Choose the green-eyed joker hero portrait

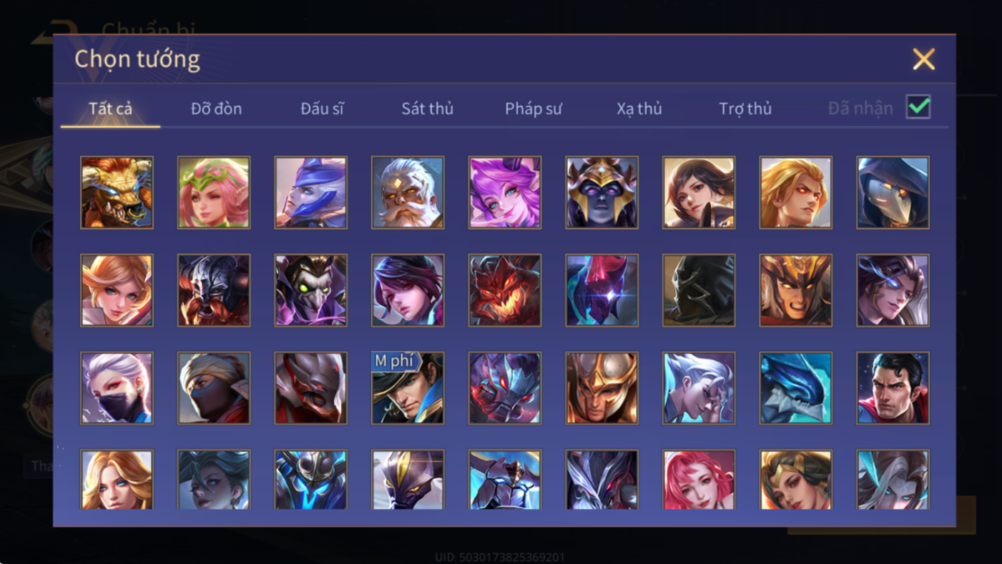tap(310, 290)
